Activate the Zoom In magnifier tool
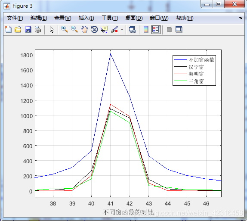The image size is (247, 221). coord(65,29)
